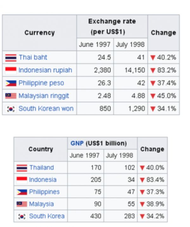
Task: Click the Indonesia flag beside Indonesian rupiah
Action: click(x=11, y=70)
